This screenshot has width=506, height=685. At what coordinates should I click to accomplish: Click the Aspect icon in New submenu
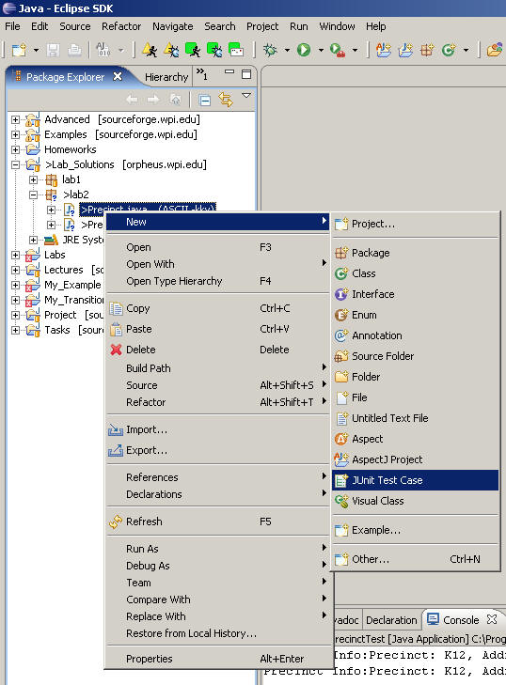point(341,439)
